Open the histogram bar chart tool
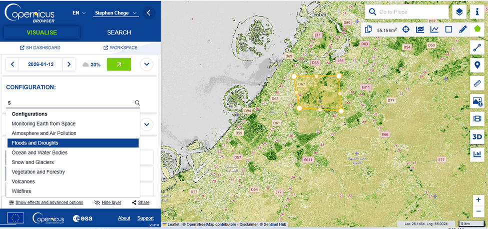The image size is (488, 229). point(477,154)
